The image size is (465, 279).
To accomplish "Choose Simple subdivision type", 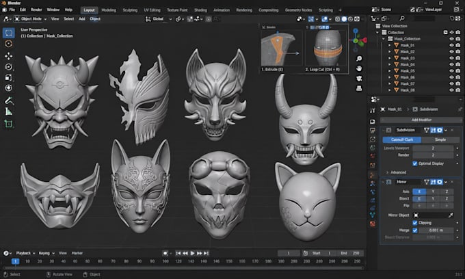I will click(x=440, y=139).
